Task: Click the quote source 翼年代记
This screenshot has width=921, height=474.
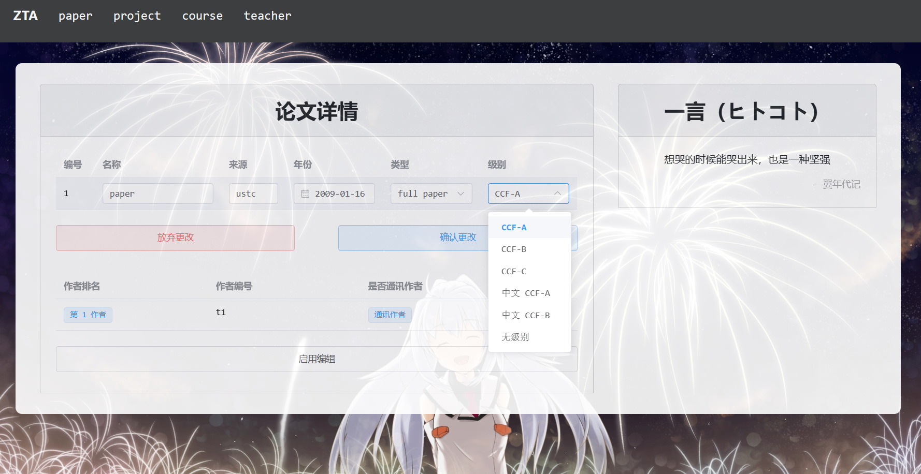Action: point(837,184)
